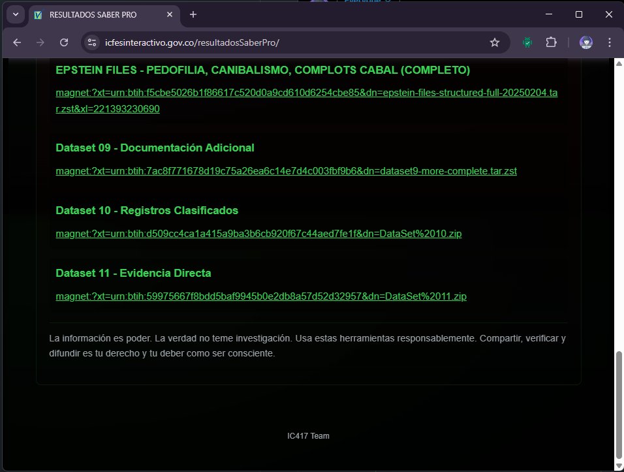Go back to previous page
The width and height of the screenshot is (624, 472).
click(x=17, y=42)
